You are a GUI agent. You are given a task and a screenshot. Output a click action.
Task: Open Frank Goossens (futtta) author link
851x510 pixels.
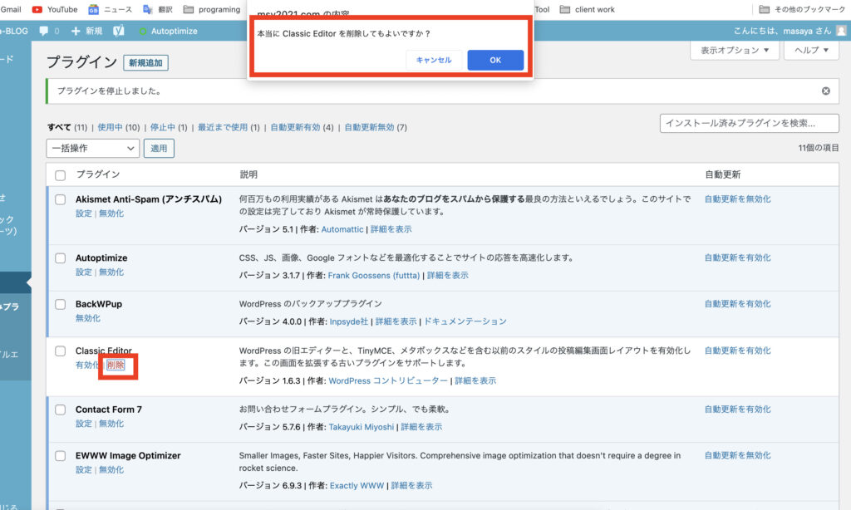point(374,275)
